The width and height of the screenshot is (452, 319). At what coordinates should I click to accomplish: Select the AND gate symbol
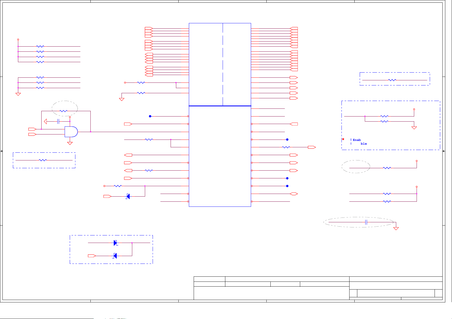(x=71, y=132)
